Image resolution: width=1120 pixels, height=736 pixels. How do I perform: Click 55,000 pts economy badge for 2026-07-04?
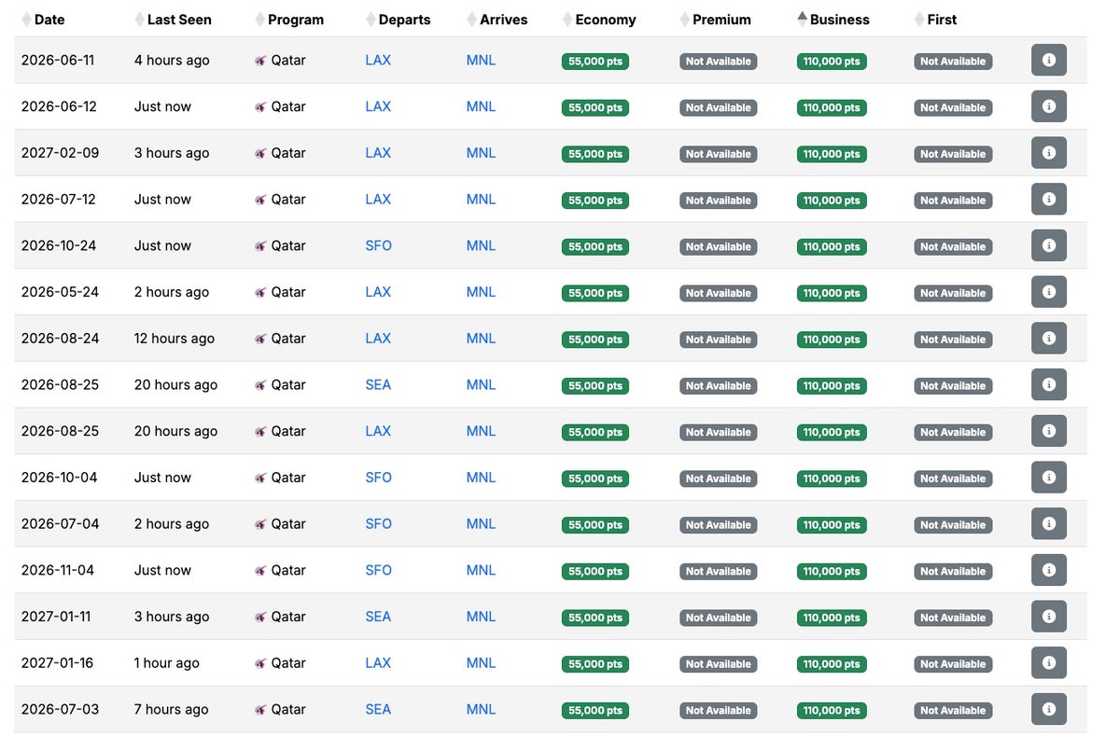(595, 525)
